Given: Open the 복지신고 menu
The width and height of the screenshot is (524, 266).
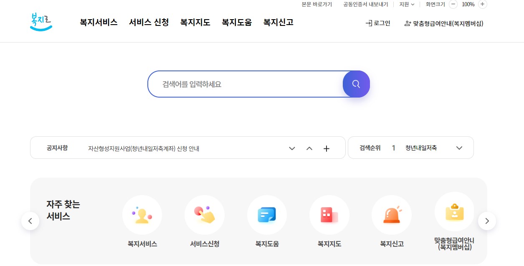Looking at the screenshot, I should tap(278, 23).
